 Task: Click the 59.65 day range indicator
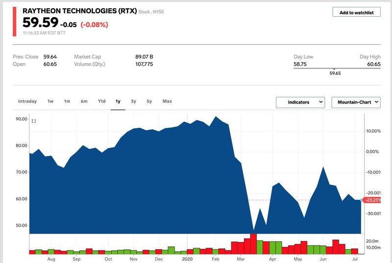335,73
